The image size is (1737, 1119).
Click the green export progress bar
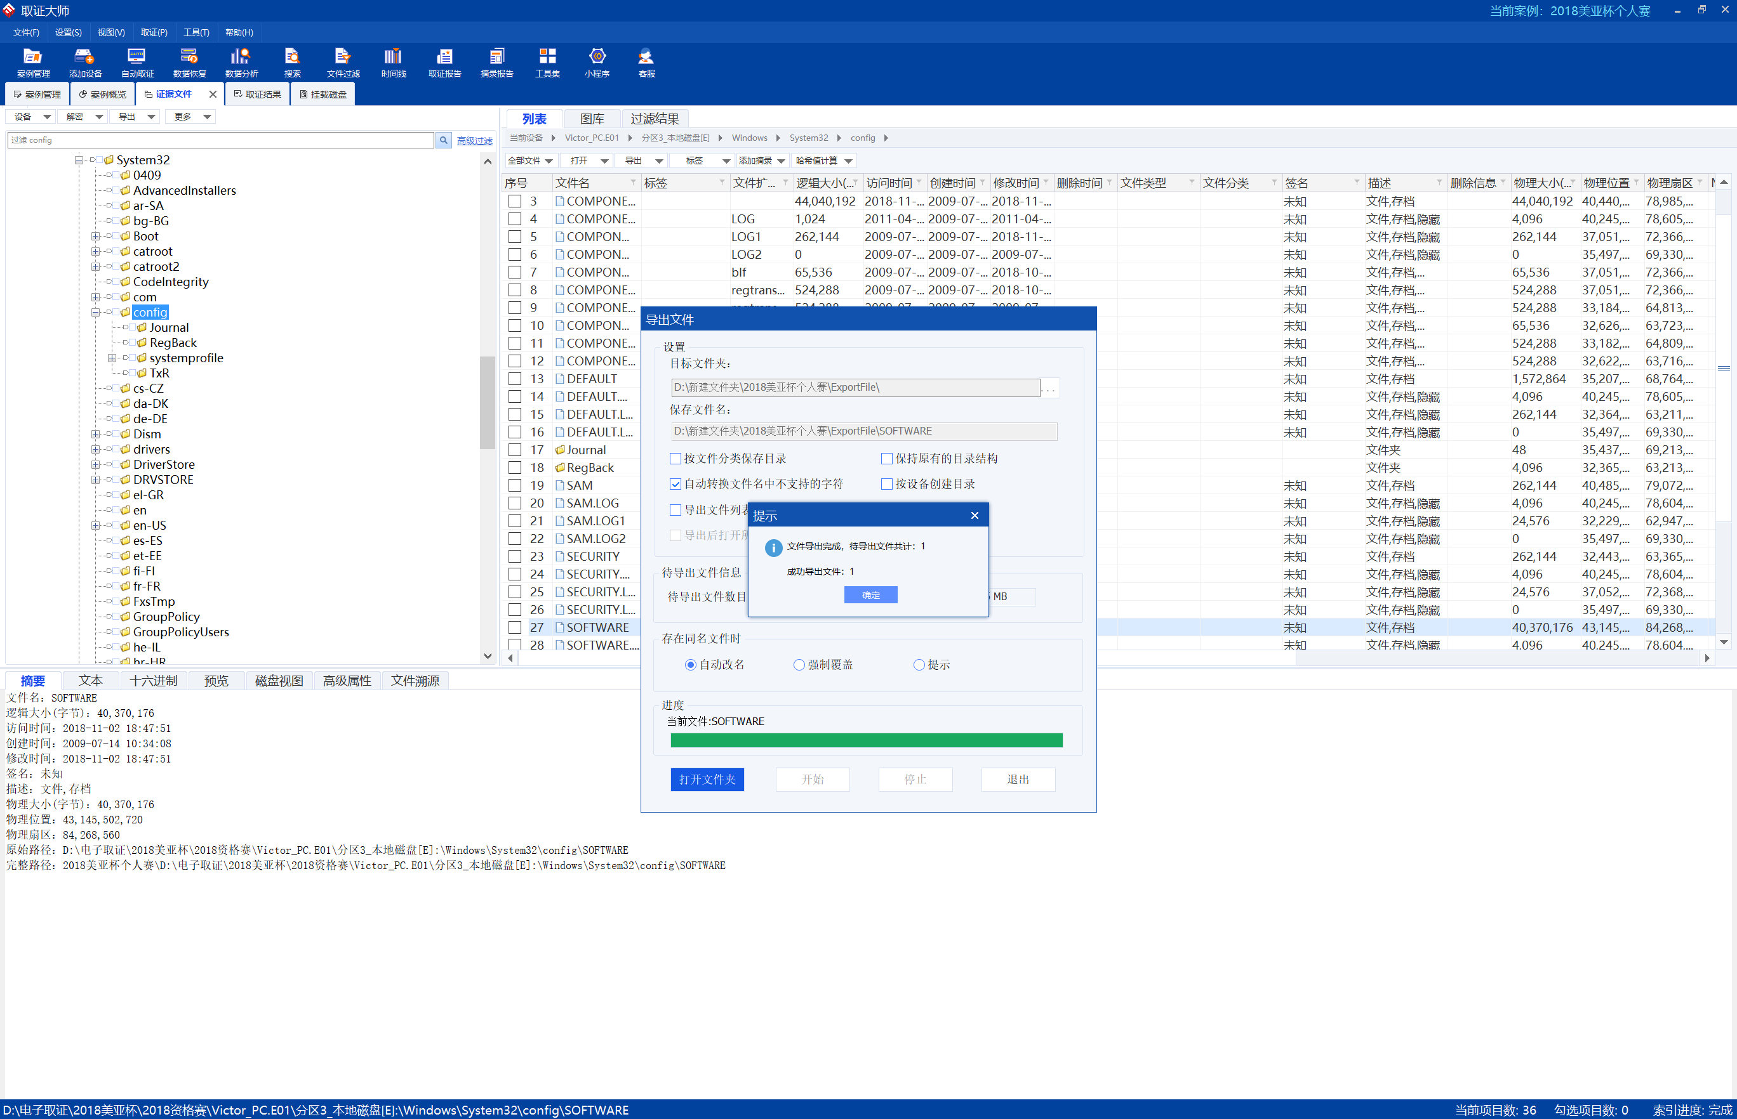[866, 740]
